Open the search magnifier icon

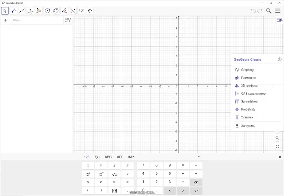point(269,11)
